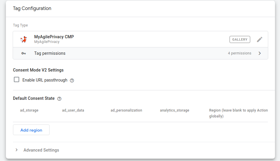Click the Enable URL passthrough label

tap(45, 80)
